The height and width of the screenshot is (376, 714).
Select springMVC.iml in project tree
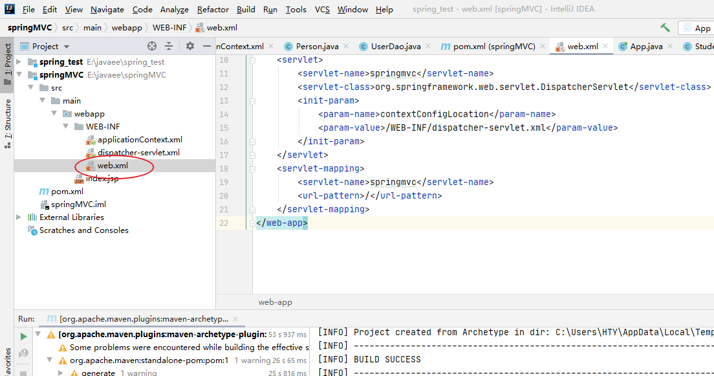click(x=78, y=205)
